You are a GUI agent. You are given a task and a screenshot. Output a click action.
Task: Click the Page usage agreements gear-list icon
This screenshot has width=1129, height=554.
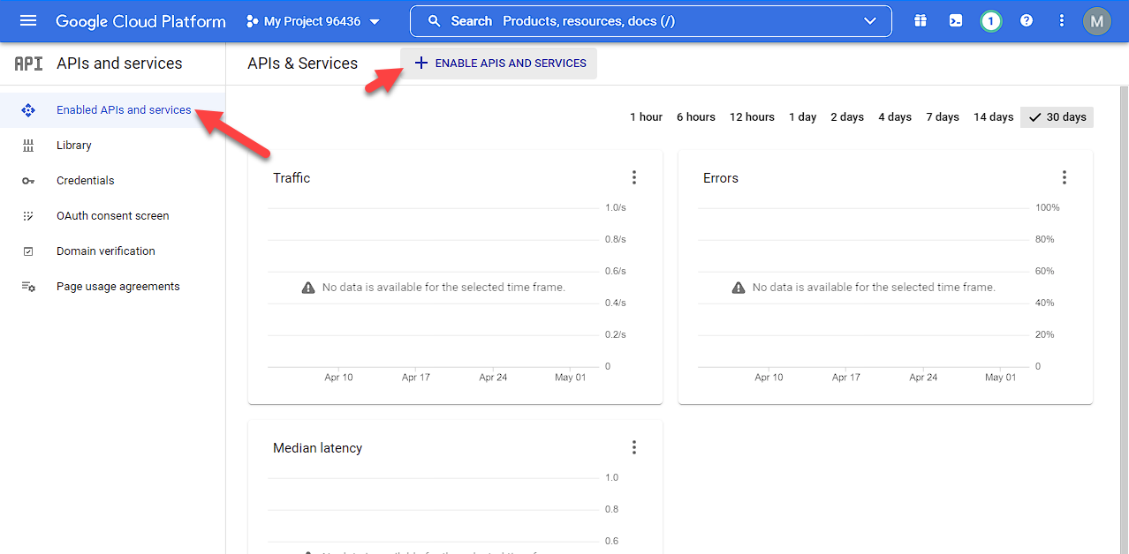[27, 287]
